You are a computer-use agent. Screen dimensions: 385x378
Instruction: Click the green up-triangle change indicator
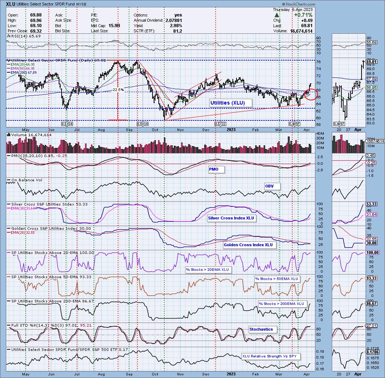pos(276,15)
